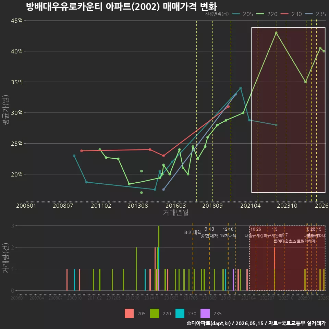This screenshot has height=329, width=329.
Task: Click 200910 on the volume chart x-axis
Action: 74,298
